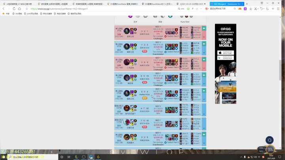Image resolution: width=285 pixels, height=160 pixels.
Task: Expand details of 5/5/15 match
Action: [204, 84]
